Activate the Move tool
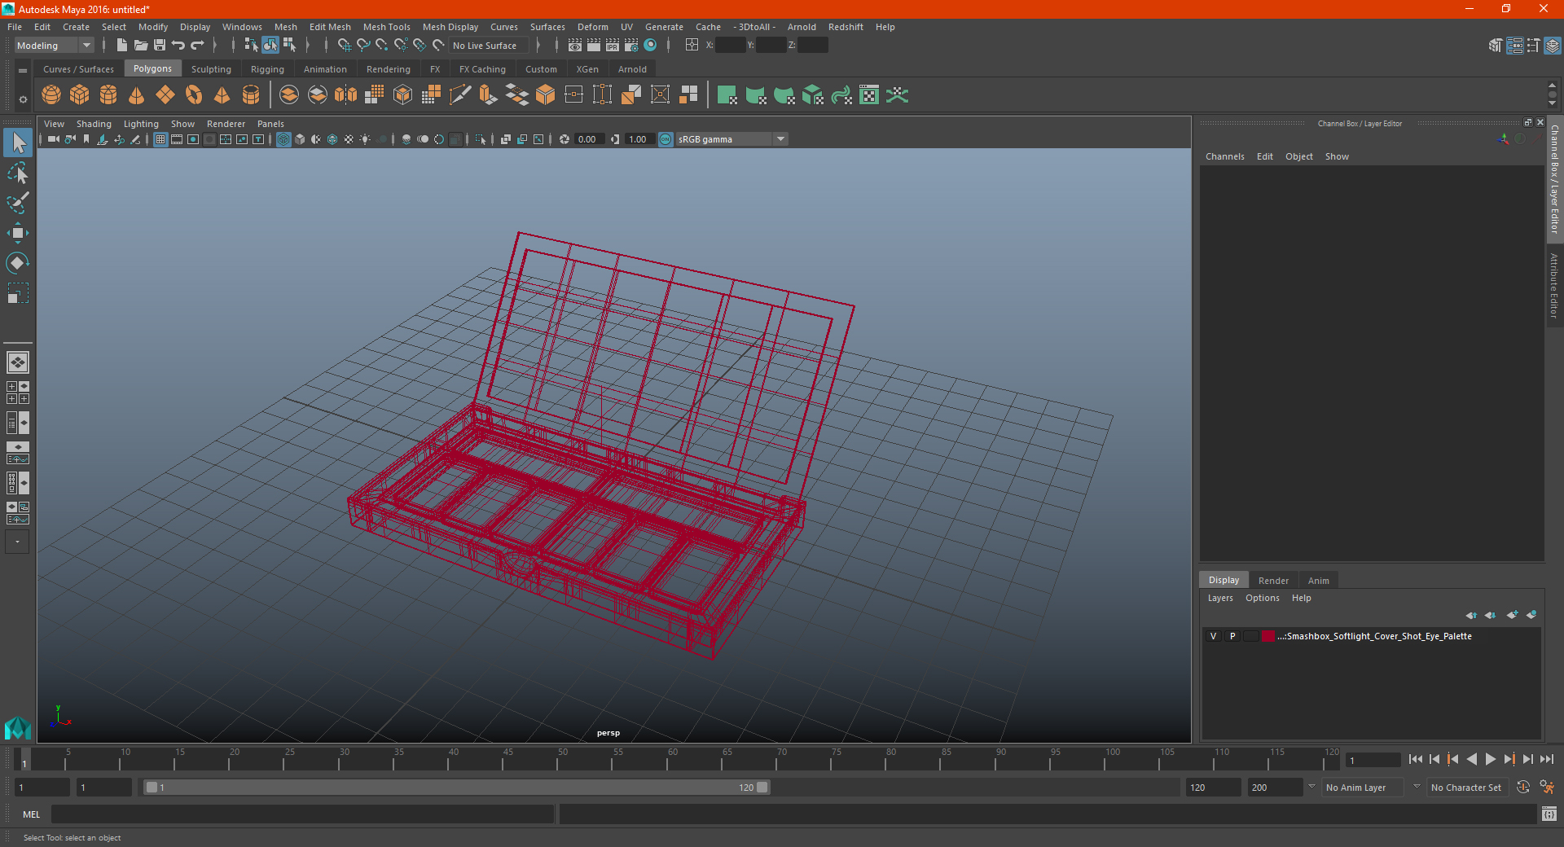This screenshot has height=847, width=1564. pos(18,233)
